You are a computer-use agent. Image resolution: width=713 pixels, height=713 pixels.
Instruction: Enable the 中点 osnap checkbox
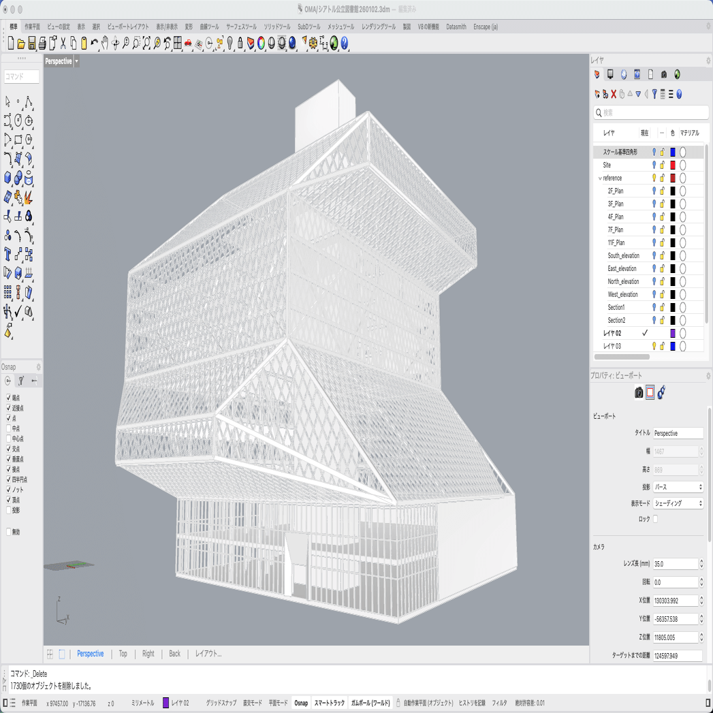click(x=9, y=428)
